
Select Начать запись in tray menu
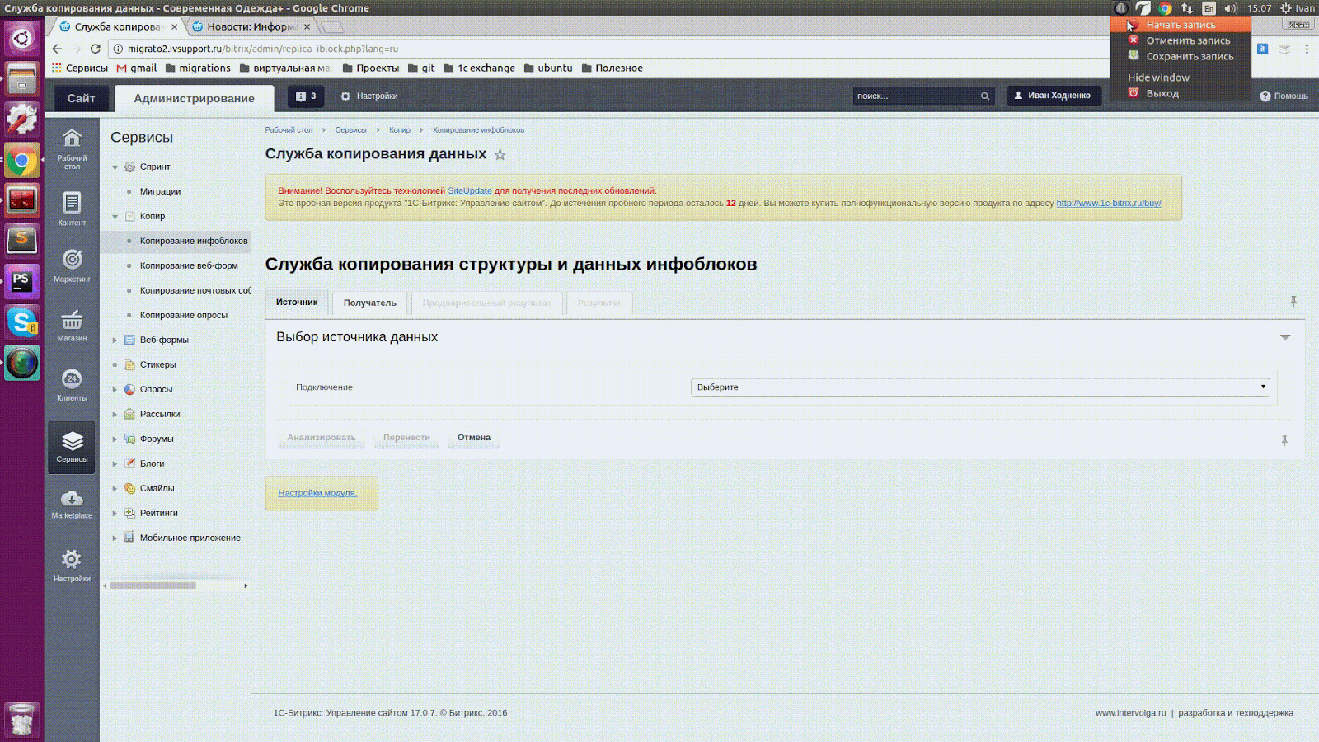[1181, 25]
